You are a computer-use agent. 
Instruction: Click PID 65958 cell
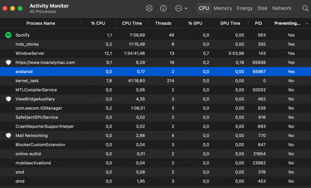coord(259,63)
